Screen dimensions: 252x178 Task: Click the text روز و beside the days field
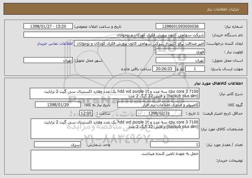coord(180,69)
